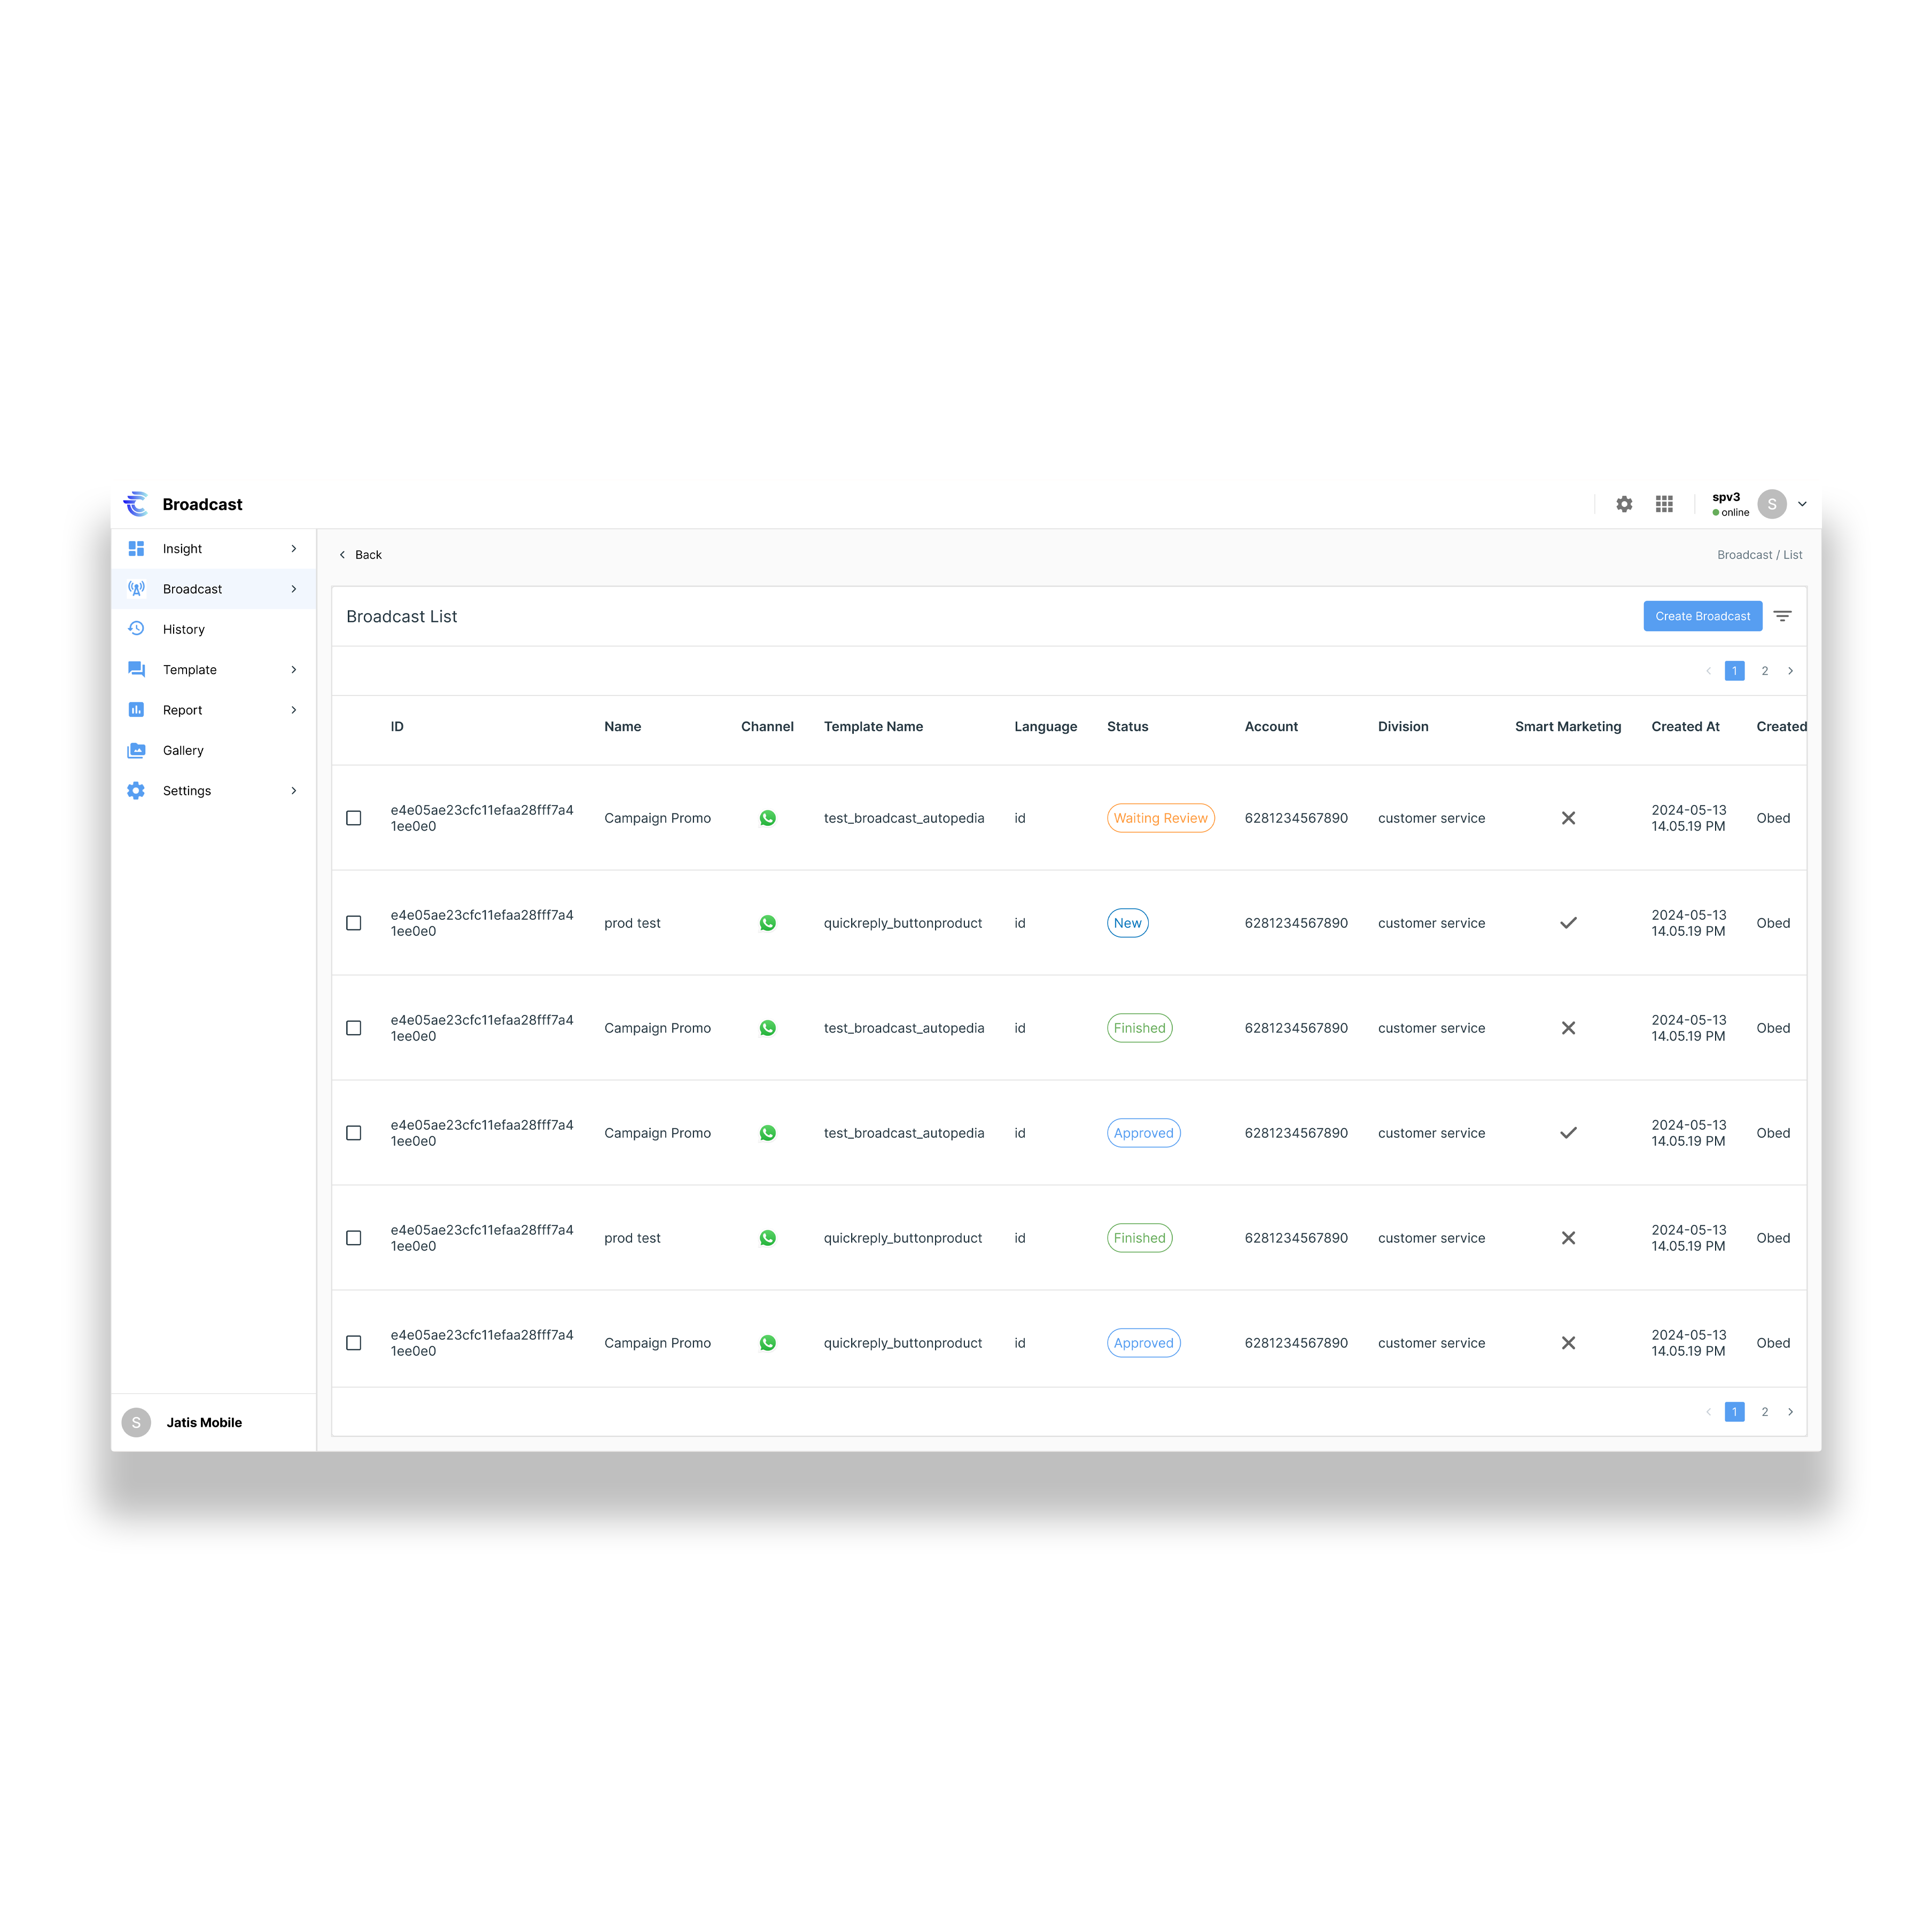This screenshot has width=1932, height=1931.
Task: Click the spv3 user avatar
Action: tap(1771, 504)
